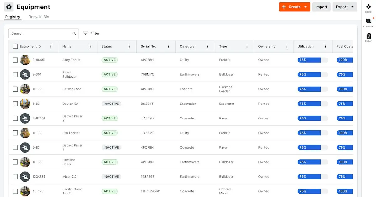Open Category column three-dot menu
The height and width of the screenshot is (197, 376).
pyautogui.click(x=208, y=46)
